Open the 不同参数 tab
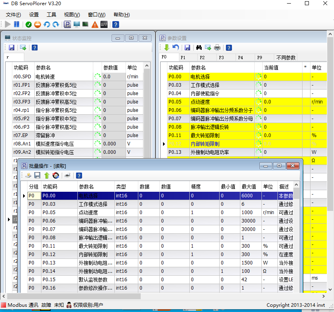 click(x=286, y=58)
